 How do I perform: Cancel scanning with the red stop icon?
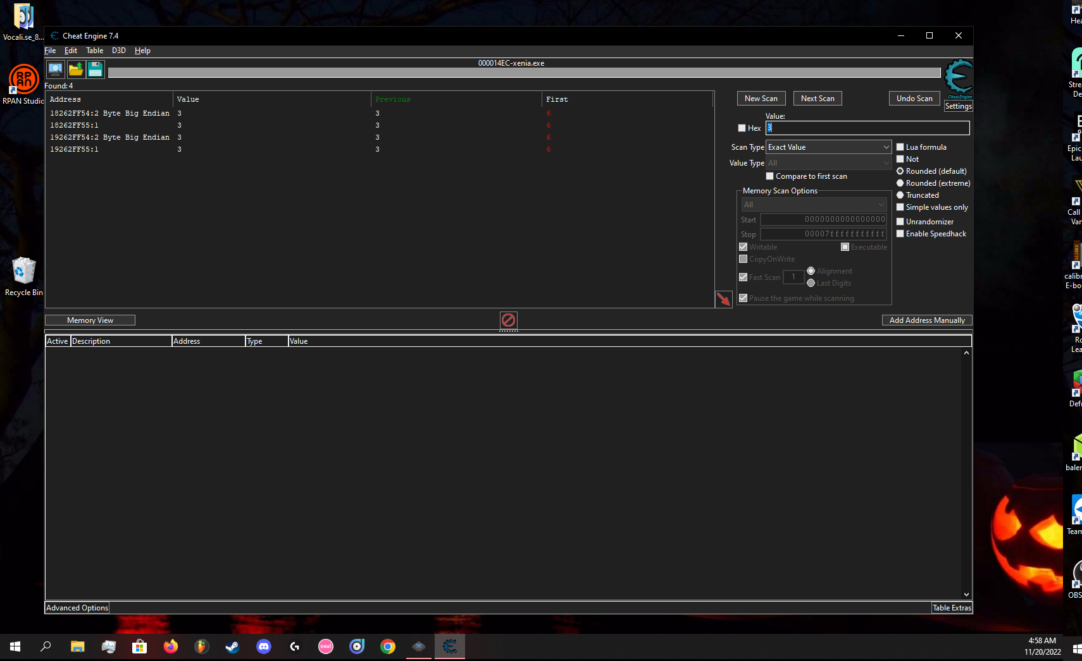[x=508, y=320]
